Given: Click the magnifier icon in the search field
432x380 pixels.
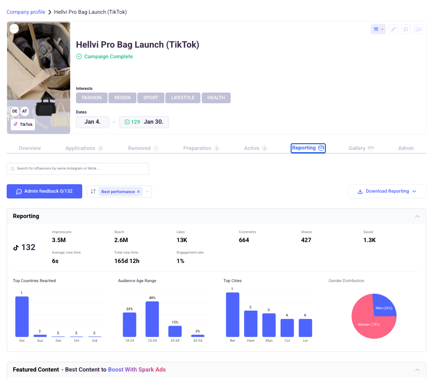Looking at the screenshot, I should (x=12, y=169).
